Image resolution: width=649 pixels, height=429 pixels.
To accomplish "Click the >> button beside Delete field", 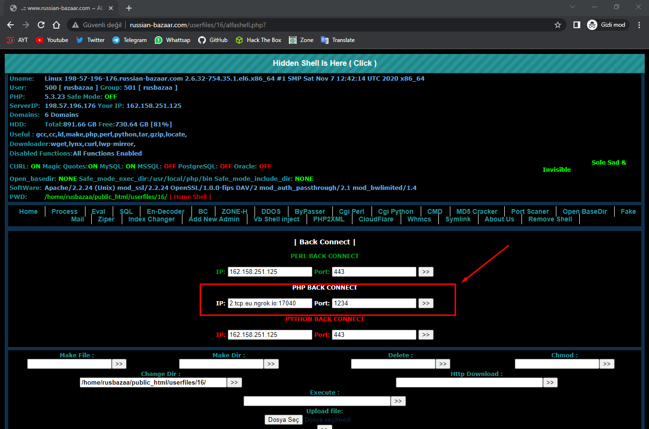I will pyautogui.click(x=443, y=364).
